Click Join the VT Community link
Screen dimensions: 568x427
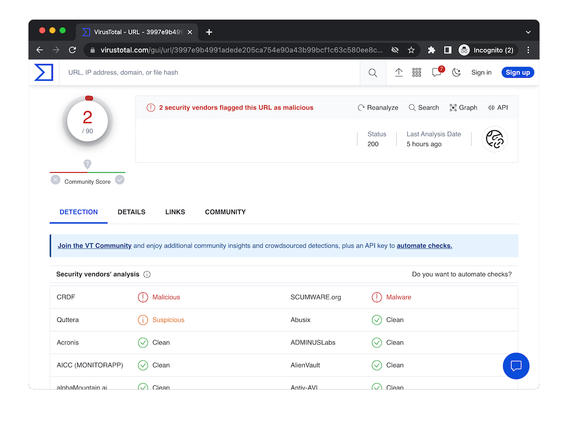pyautogui.click(x=95, y=245)
